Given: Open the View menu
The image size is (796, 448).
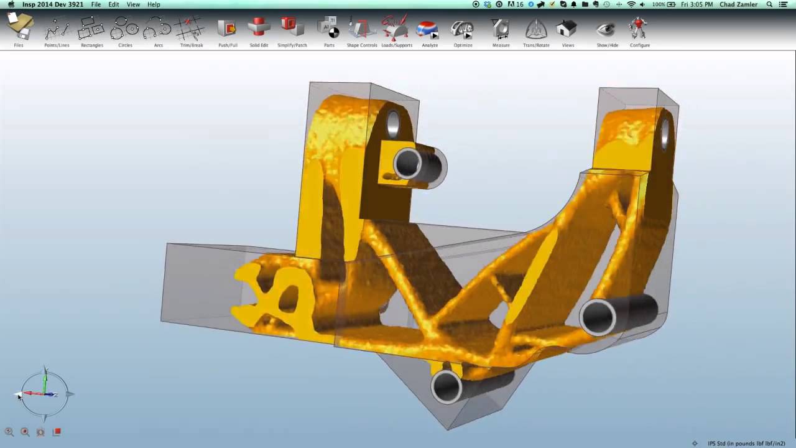Looking at the screenshot, I should (x=133, y=4).
